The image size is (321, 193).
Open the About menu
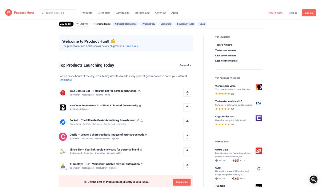[x=175, y=13]
